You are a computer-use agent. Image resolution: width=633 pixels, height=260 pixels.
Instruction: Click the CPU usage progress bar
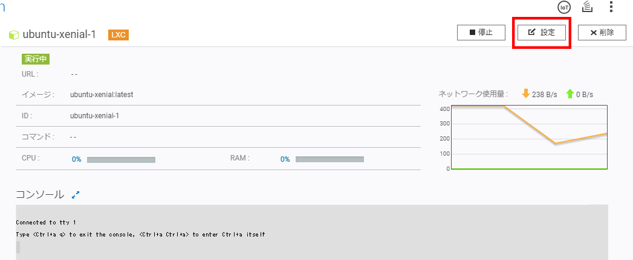[121, 160]
